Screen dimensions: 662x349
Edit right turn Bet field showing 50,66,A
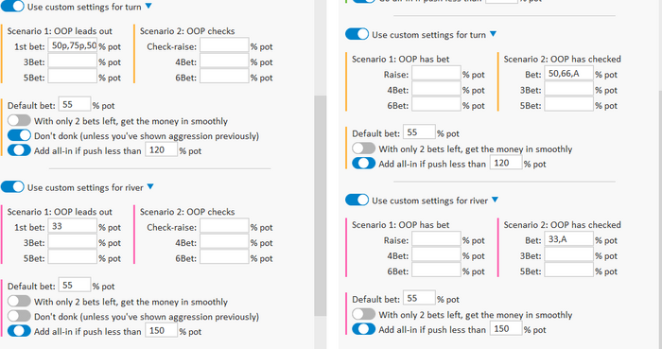[569, 74]
